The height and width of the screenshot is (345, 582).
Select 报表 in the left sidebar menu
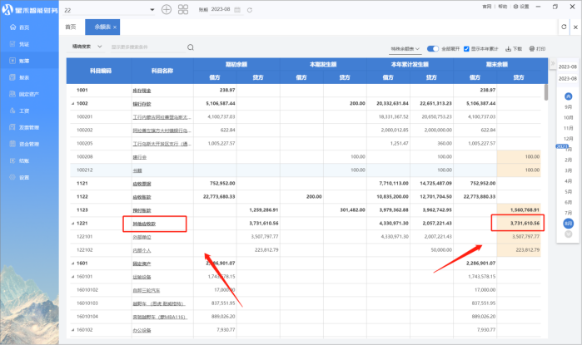point(23,76)
